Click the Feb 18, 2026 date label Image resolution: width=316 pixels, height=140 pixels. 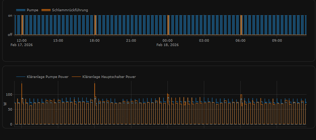(x=167, y=45)
